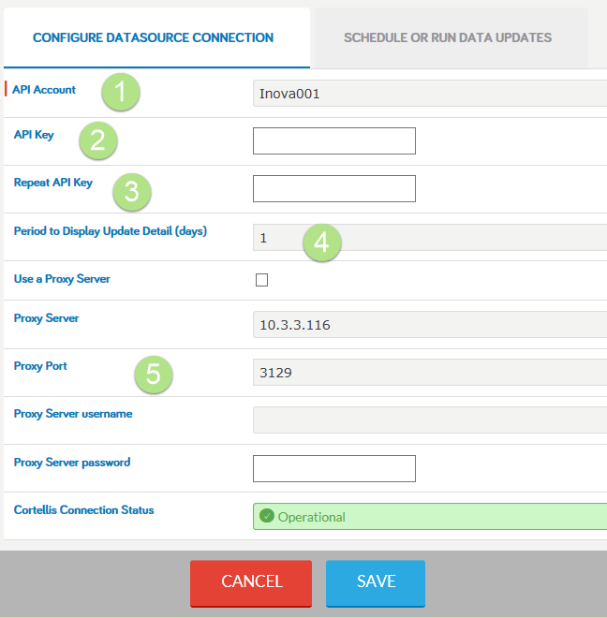Screen dimensions: 607x618
Task: Focus the Proxy Server password box
Action: click(334, 468)
